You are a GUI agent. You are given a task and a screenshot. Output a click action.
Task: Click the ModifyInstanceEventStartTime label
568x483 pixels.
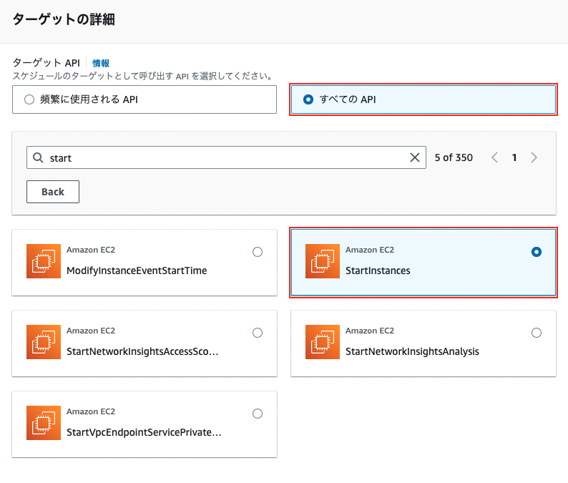[137, 270]
